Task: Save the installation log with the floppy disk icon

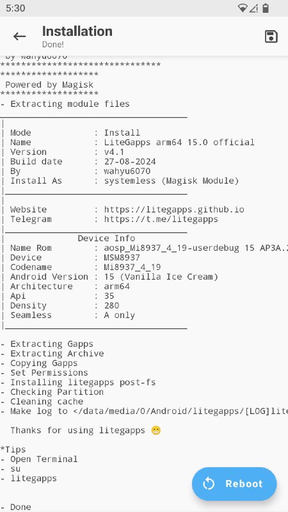Action: [271, 36]
